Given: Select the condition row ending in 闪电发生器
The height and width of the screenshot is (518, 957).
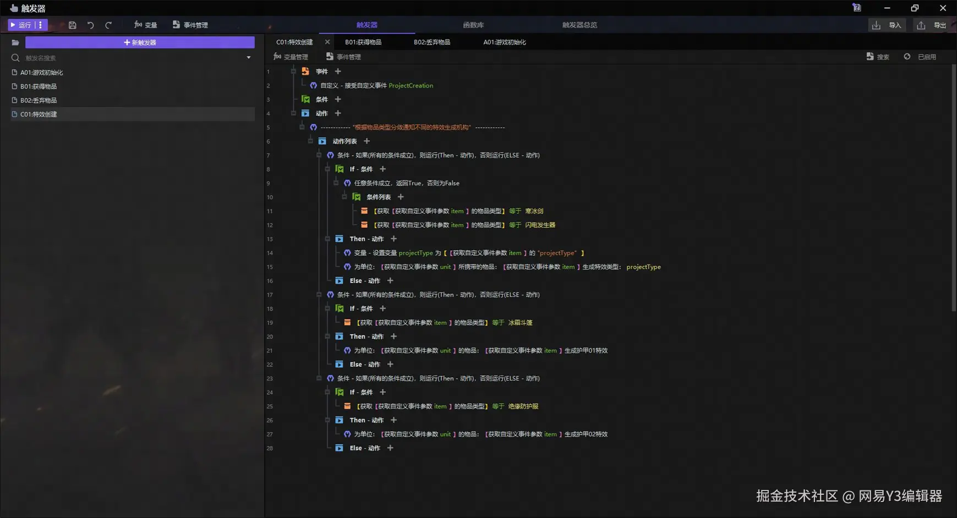Looking at the screenshot, I should tap(458, 225).
